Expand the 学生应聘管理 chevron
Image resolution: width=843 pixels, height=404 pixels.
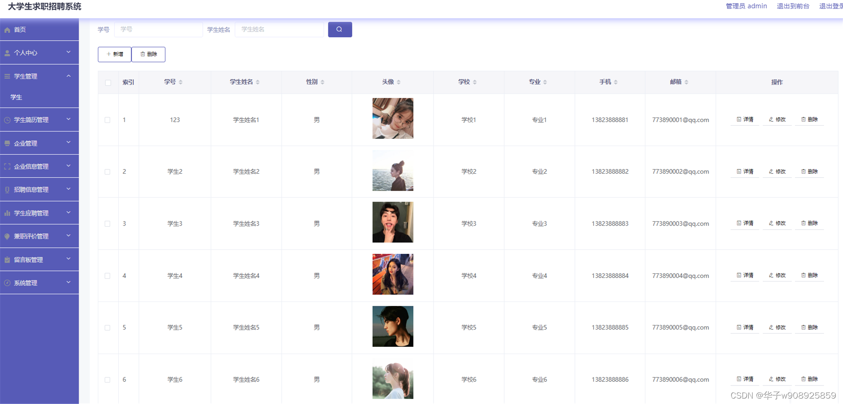(68, 212)
